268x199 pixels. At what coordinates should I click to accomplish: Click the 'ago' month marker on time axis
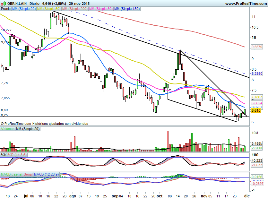[73, 196]
